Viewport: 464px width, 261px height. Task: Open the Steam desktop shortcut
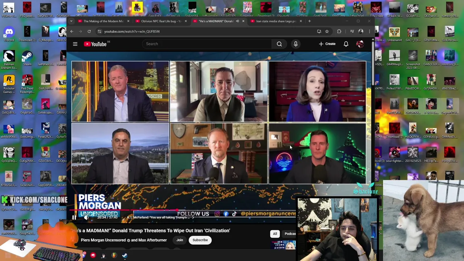tap(27, 58)
